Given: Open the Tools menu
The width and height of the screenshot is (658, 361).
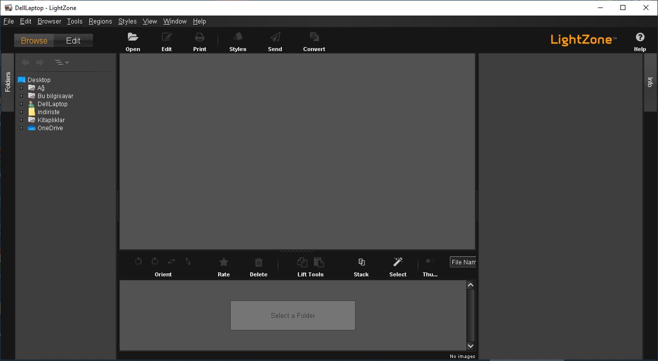Looking at the screenshot, I should tap(75, 22).
